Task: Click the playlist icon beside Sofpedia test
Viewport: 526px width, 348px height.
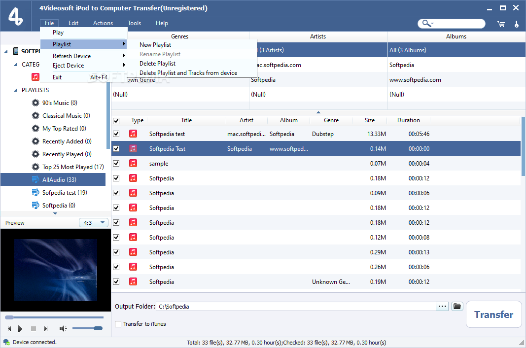Action: [35, 192]
